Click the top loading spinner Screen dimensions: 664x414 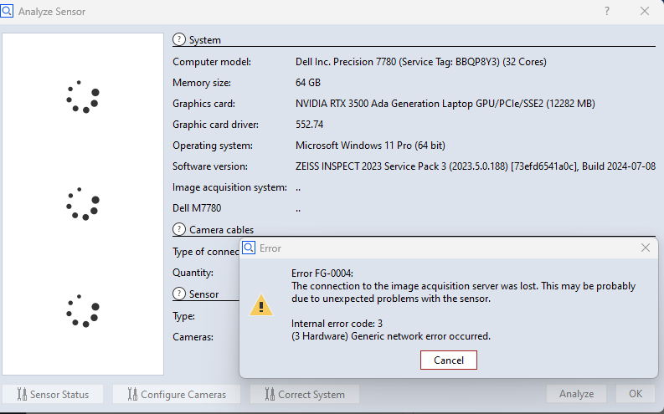tap(83, 97)
